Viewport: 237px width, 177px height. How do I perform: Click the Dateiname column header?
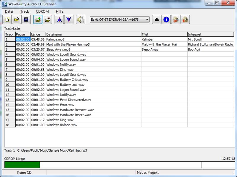pos(93,34)
